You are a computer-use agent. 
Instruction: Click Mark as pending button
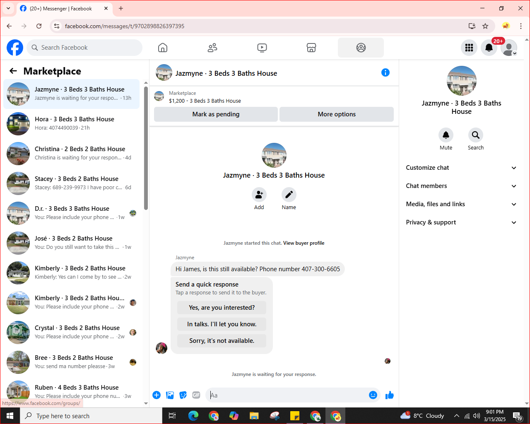[216, 114]
